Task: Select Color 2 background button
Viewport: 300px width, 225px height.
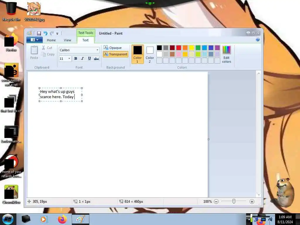Action: [x=150, y=54]
